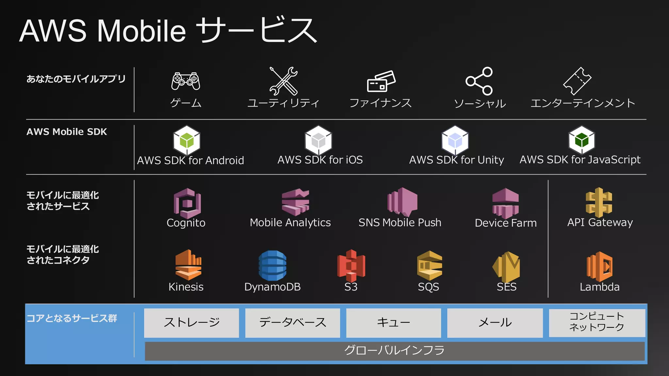Screen dimensions: 669x376
Task: Click the red S3 icon
Action: click(x=351, y=266)
